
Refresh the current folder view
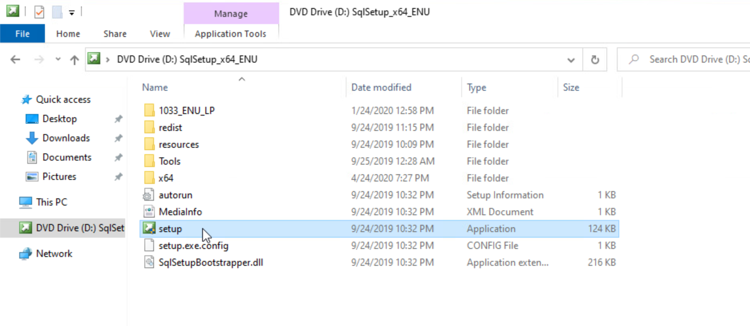595,60
